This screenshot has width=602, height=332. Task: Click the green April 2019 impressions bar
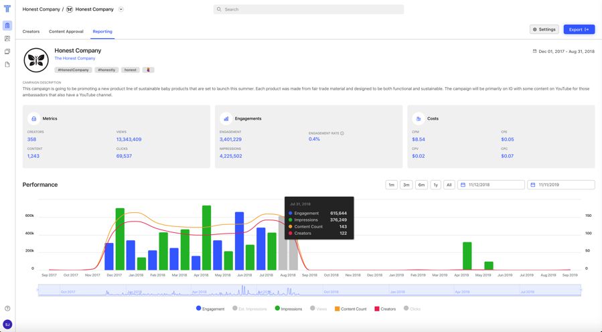tap(467, 256)
